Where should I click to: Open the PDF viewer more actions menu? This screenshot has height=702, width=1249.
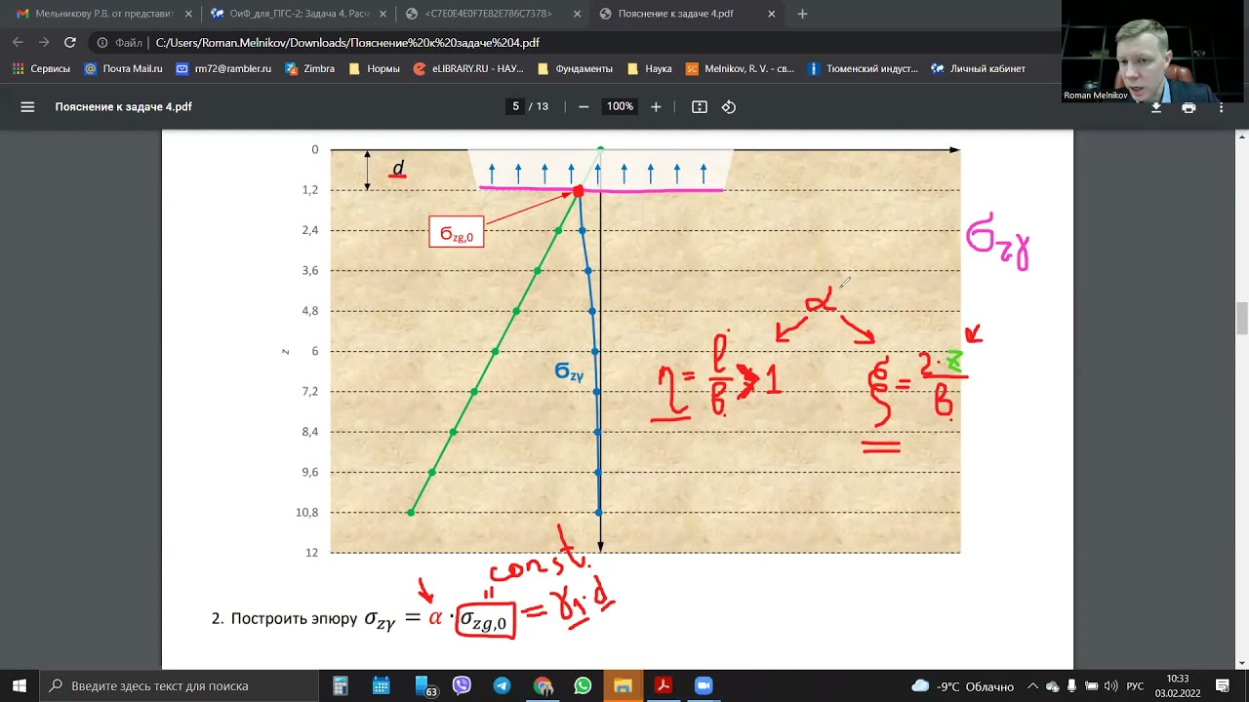1221,107
